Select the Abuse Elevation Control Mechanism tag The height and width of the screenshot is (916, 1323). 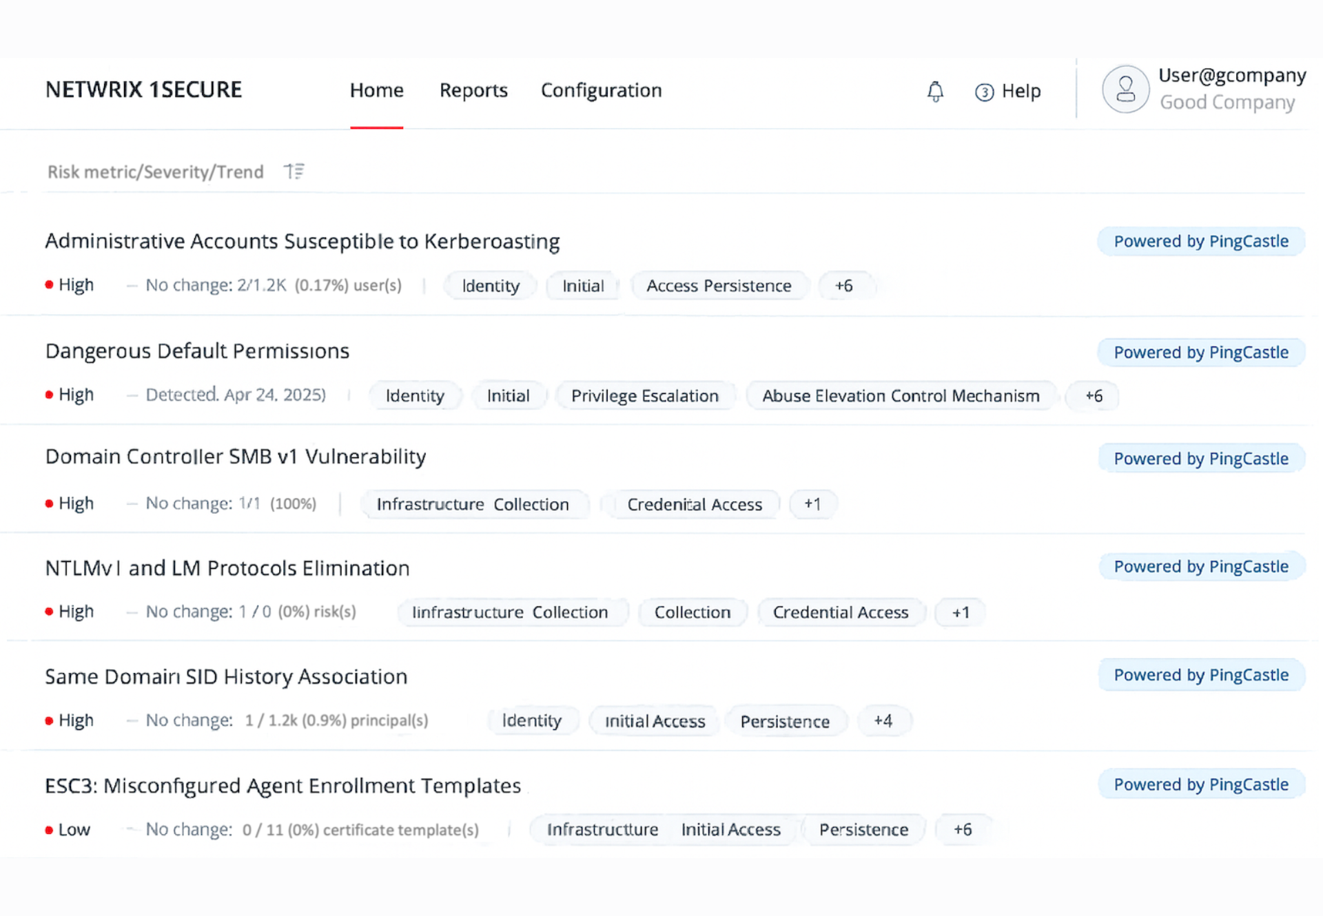(900, 396)
